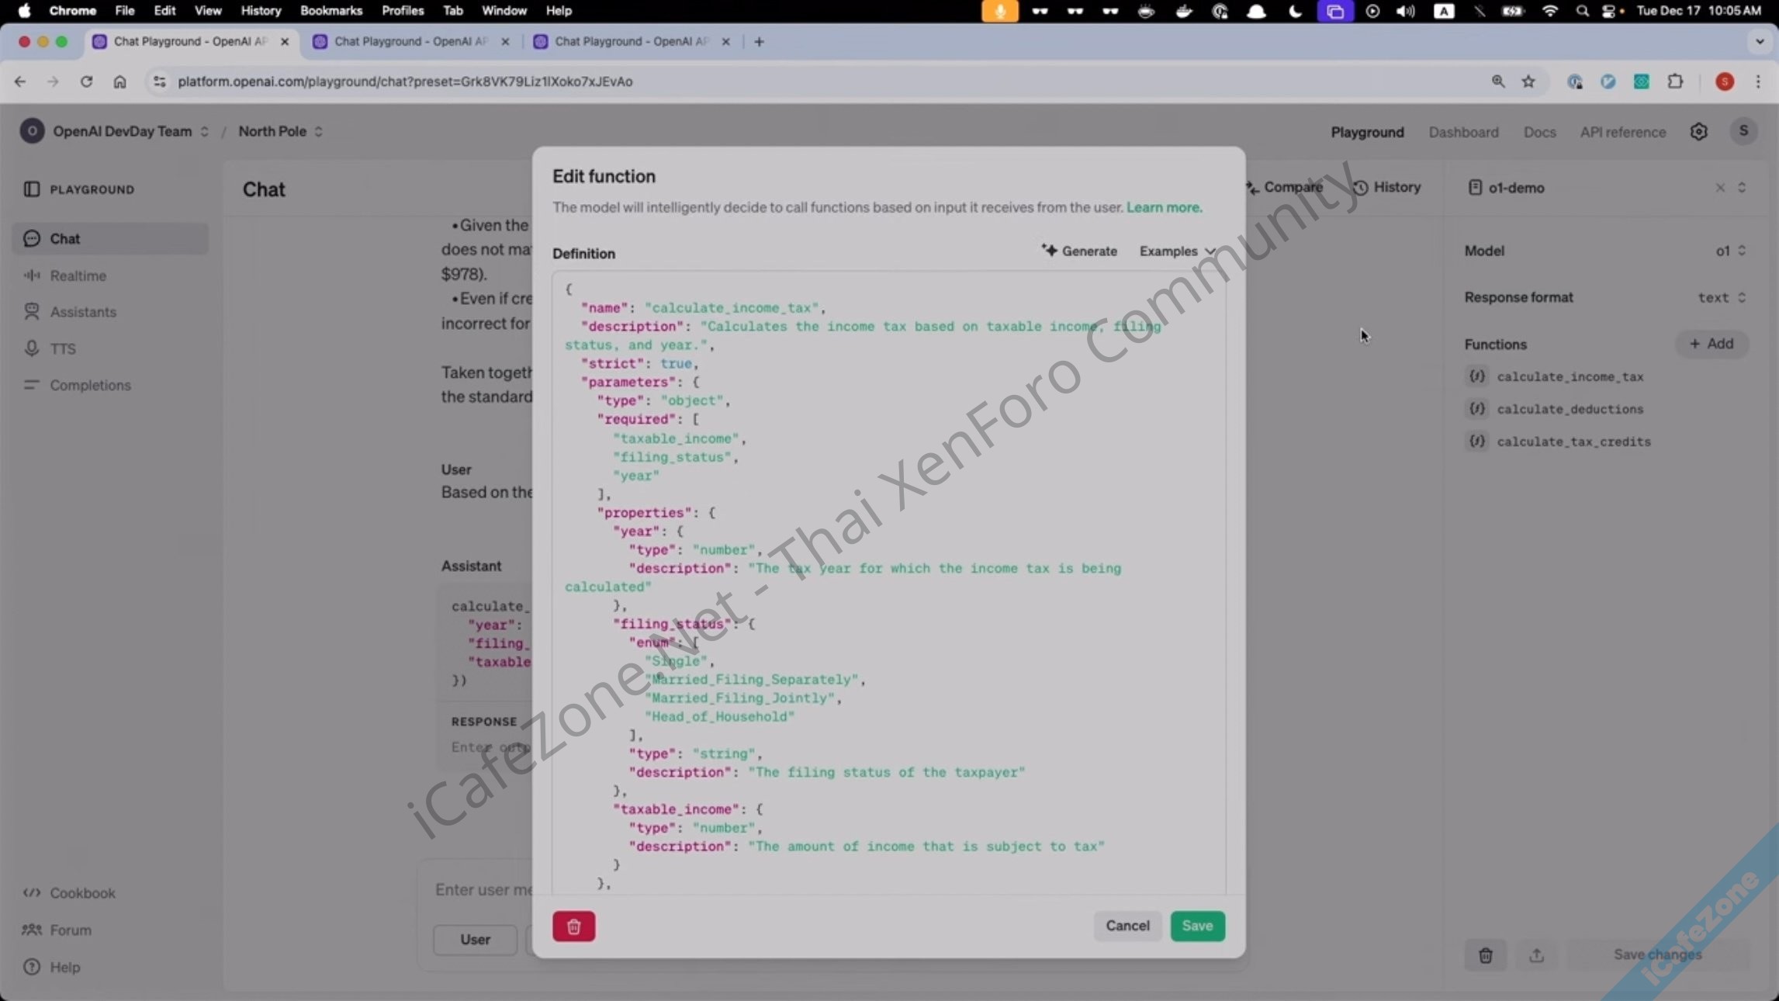
Task: Toggle the Playground sidebar panel icon
Action: click(x=32, y=189)
